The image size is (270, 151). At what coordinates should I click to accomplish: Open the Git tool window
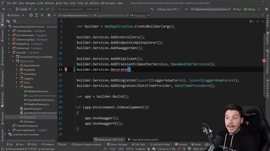coord(10,144)
